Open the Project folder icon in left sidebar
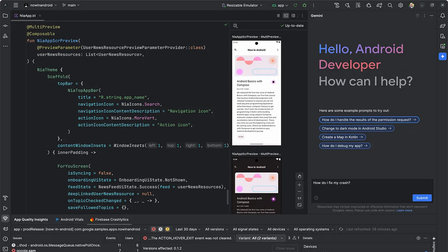Screen dimensions: 448x252 coord(5,15)
